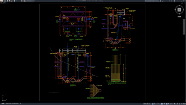Click the Plot (print) icon in the Quick Access toolbar

coord(13,1)
